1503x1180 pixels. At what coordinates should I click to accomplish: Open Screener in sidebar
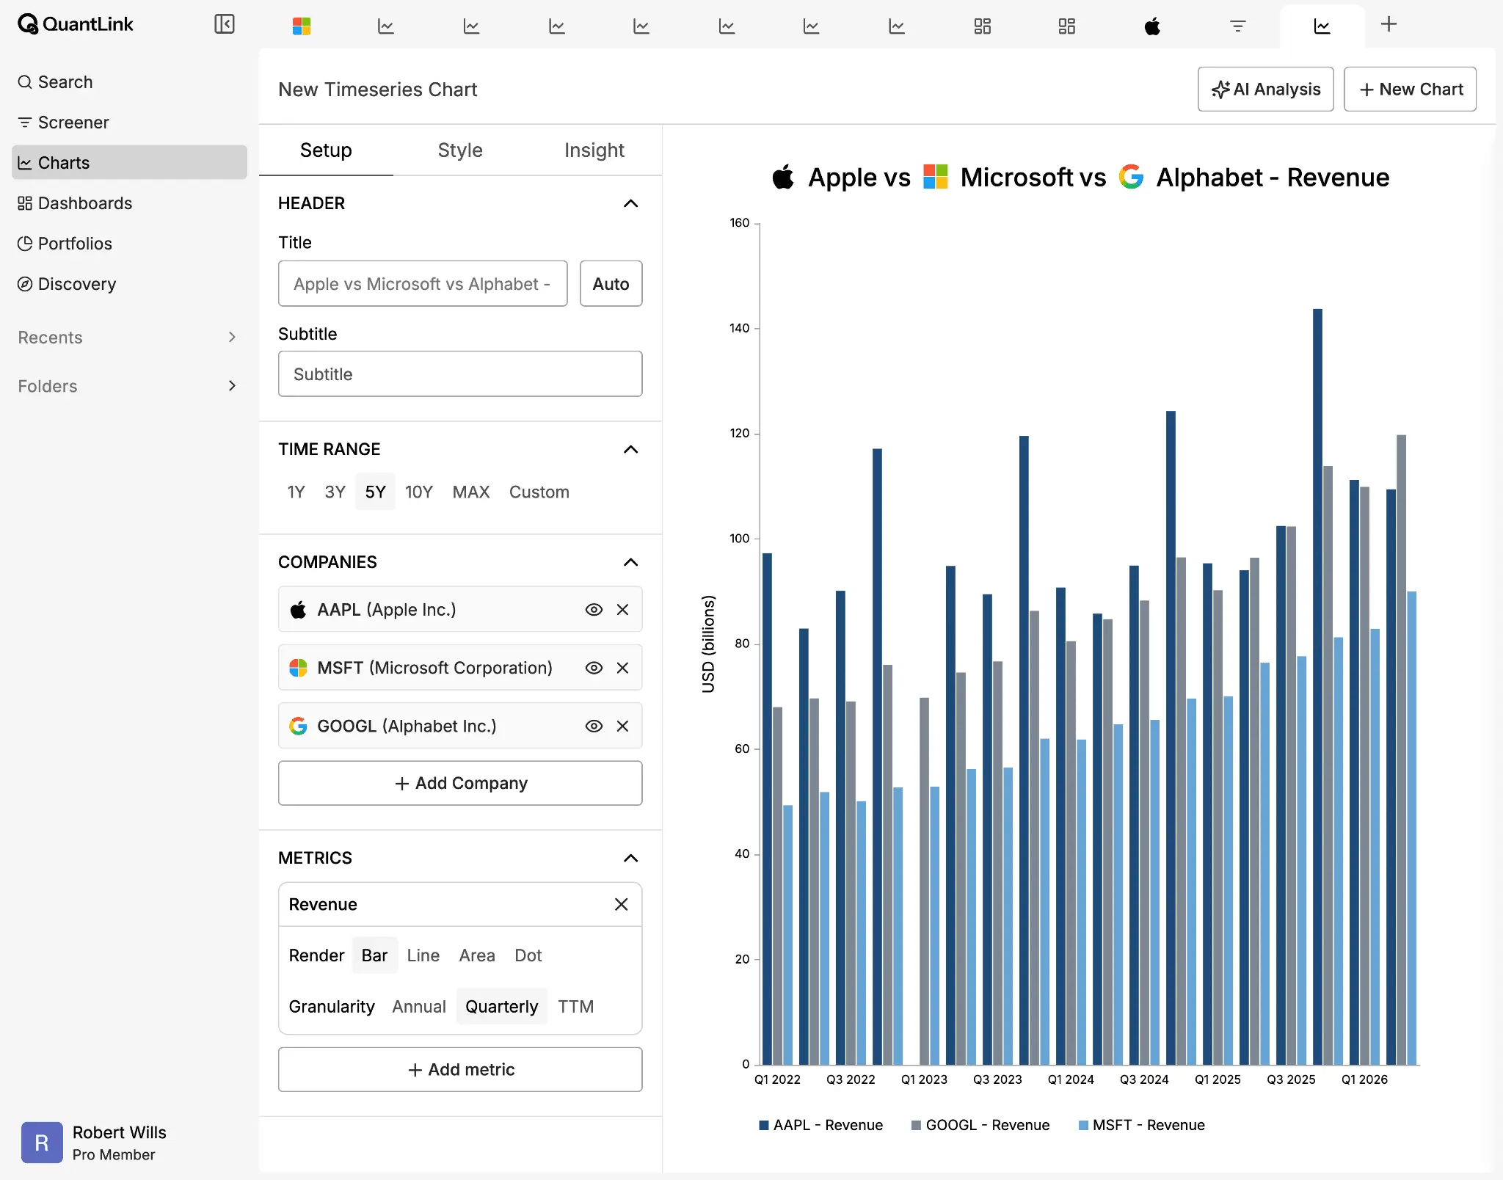(129, 123)
